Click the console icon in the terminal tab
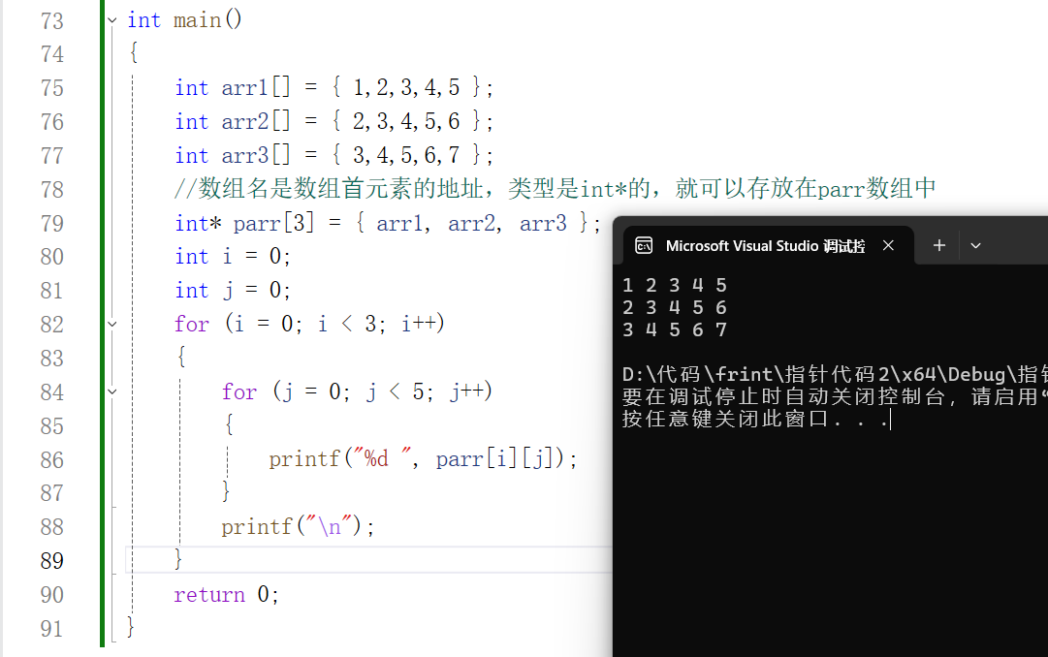The width and height of the screenshot is (1048, 657). tap(644, 246)
